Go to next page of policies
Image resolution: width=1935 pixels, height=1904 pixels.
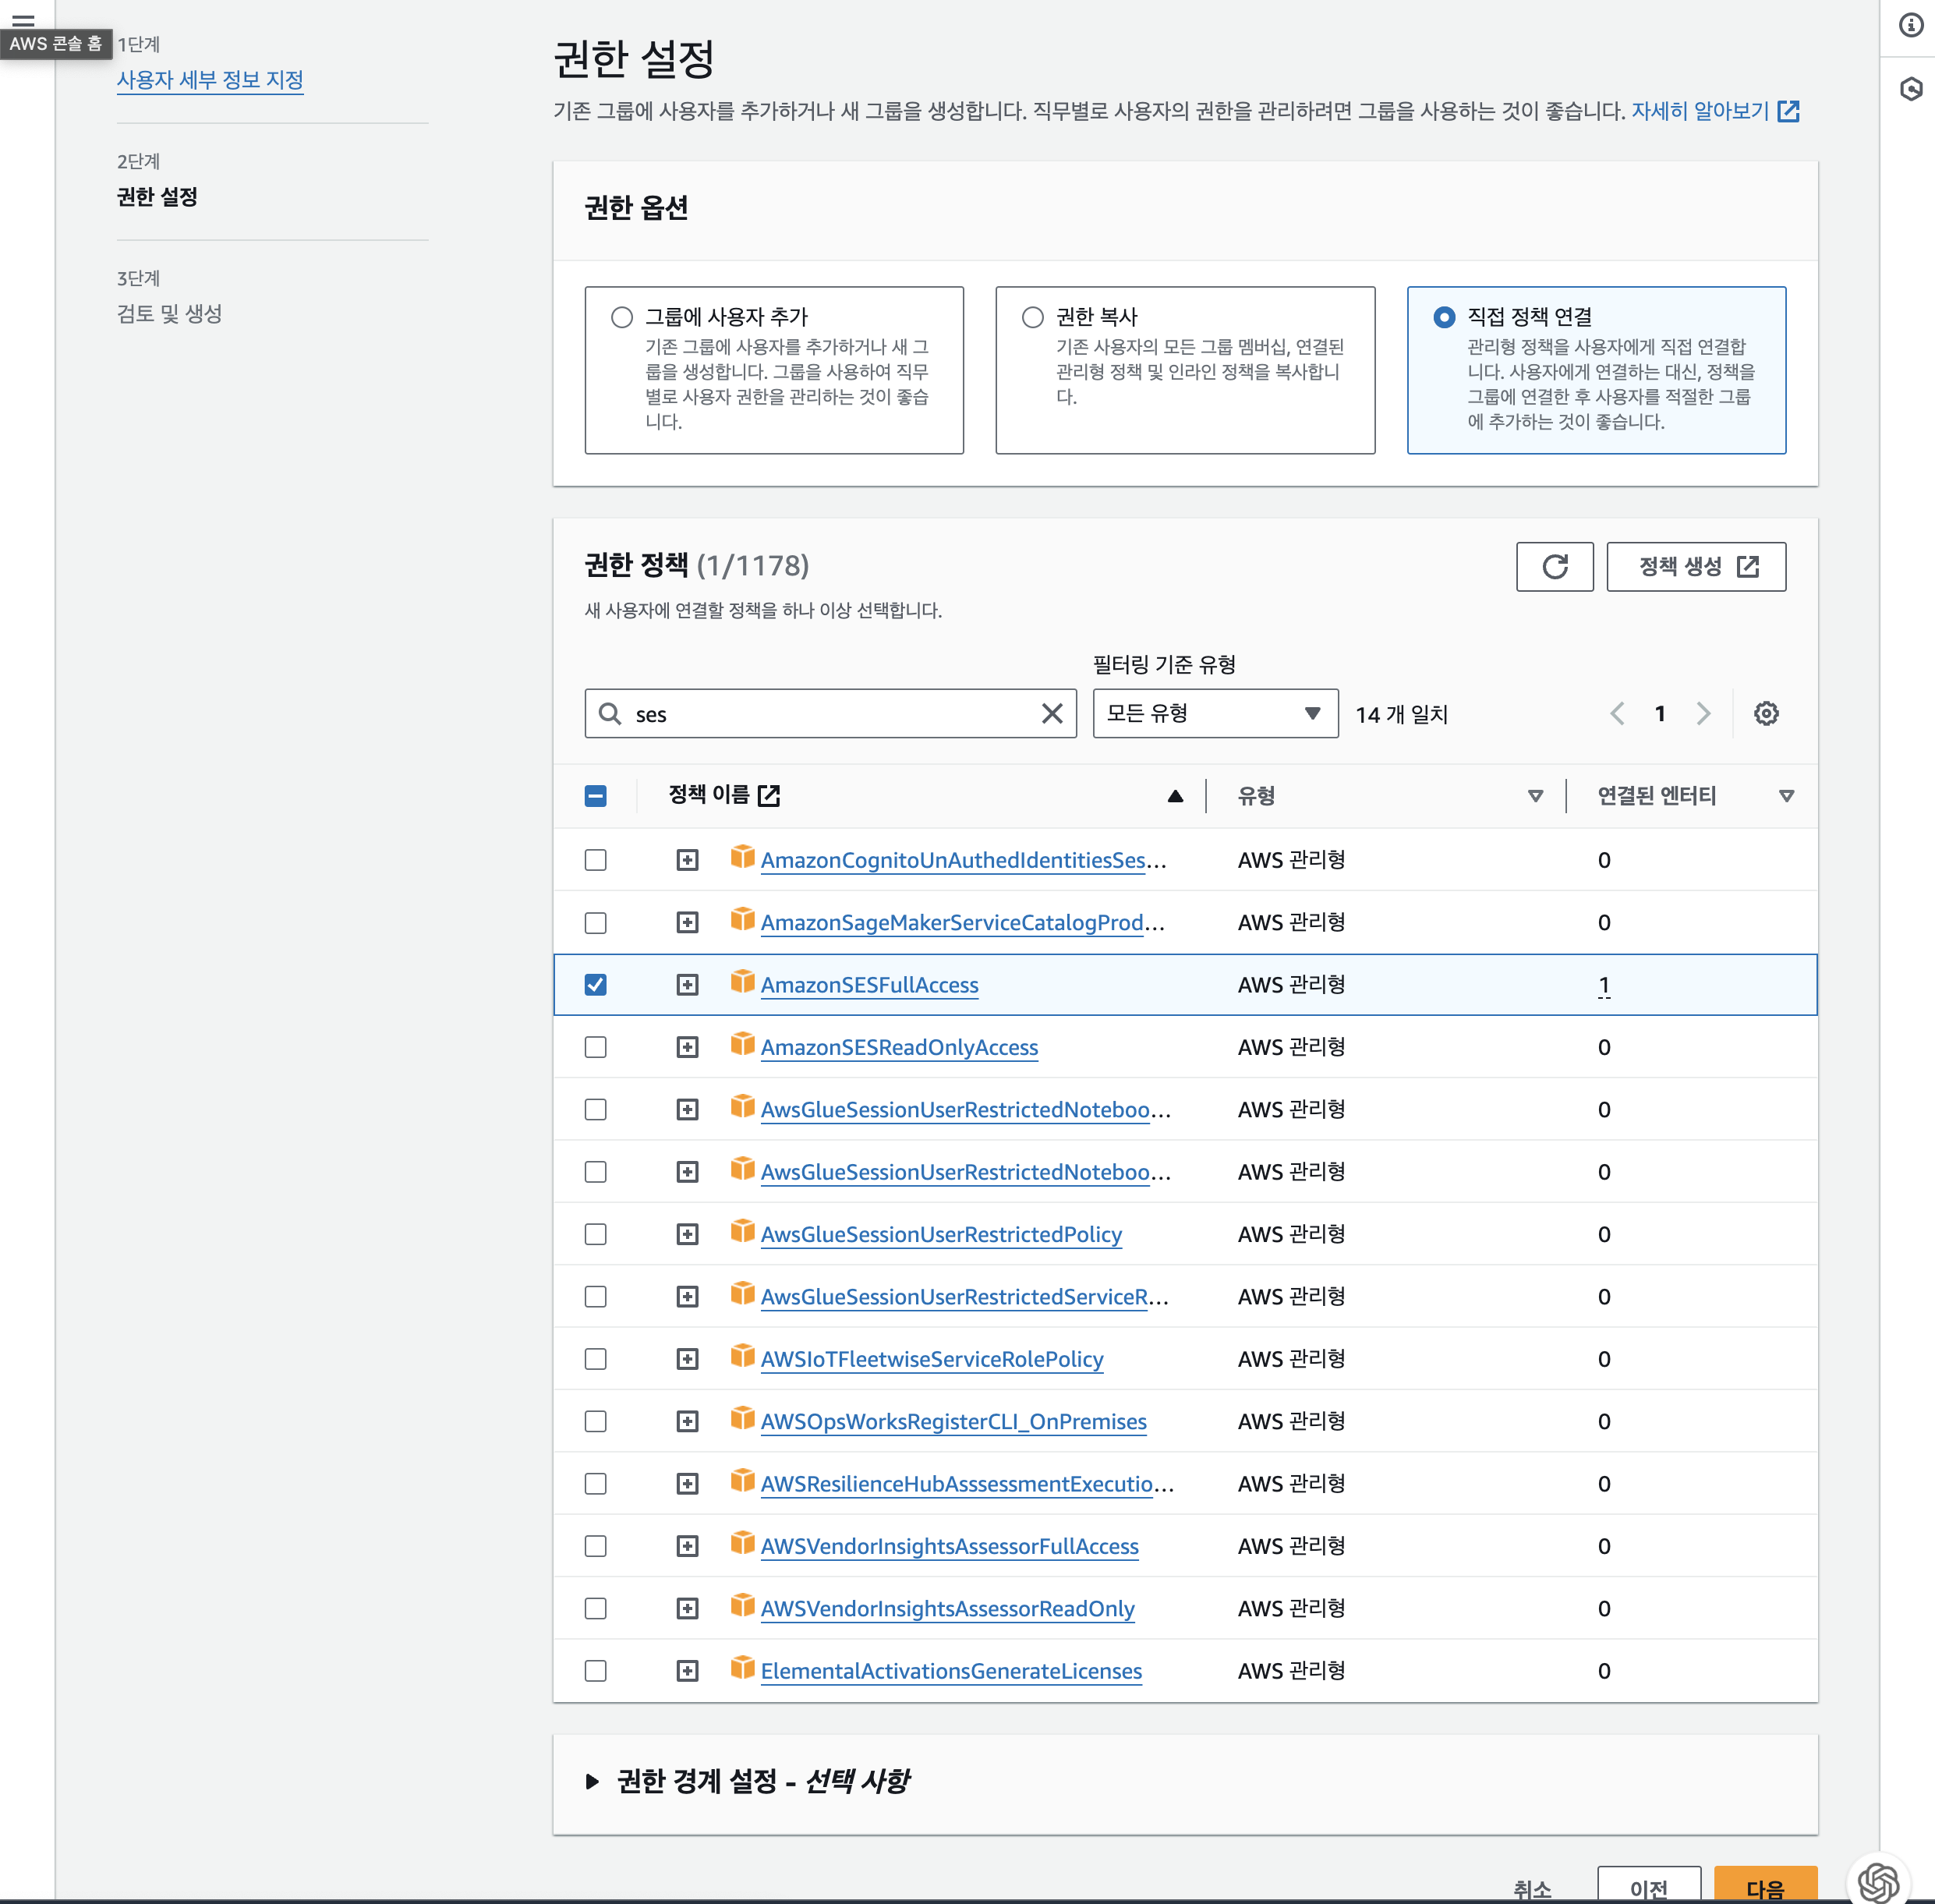tap(1703, 713)
